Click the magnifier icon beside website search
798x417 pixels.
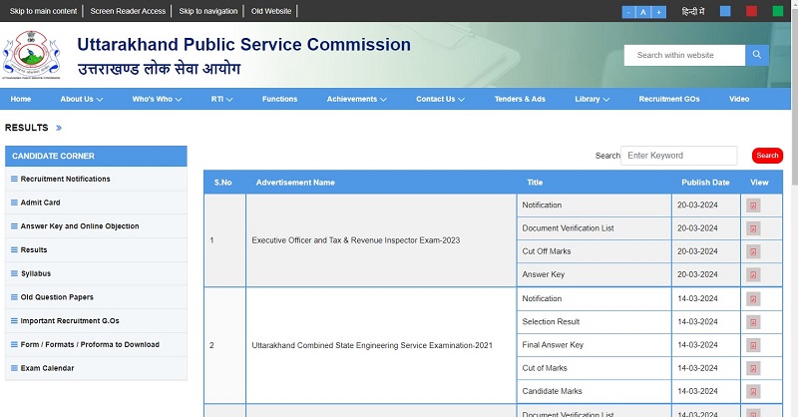(757, 55)
